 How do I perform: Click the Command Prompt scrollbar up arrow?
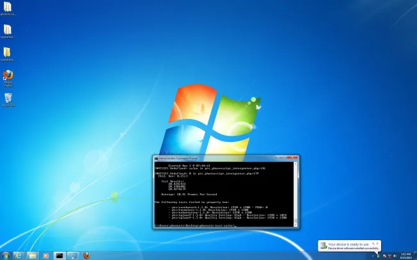[295, 164]
